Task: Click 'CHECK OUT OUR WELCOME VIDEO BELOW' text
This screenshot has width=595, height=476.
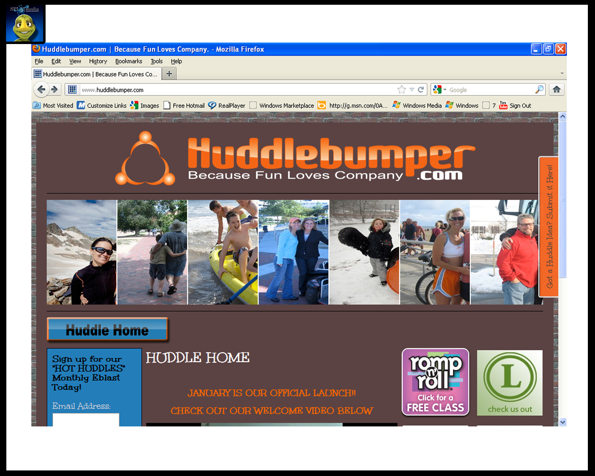Action: point(272,411)
